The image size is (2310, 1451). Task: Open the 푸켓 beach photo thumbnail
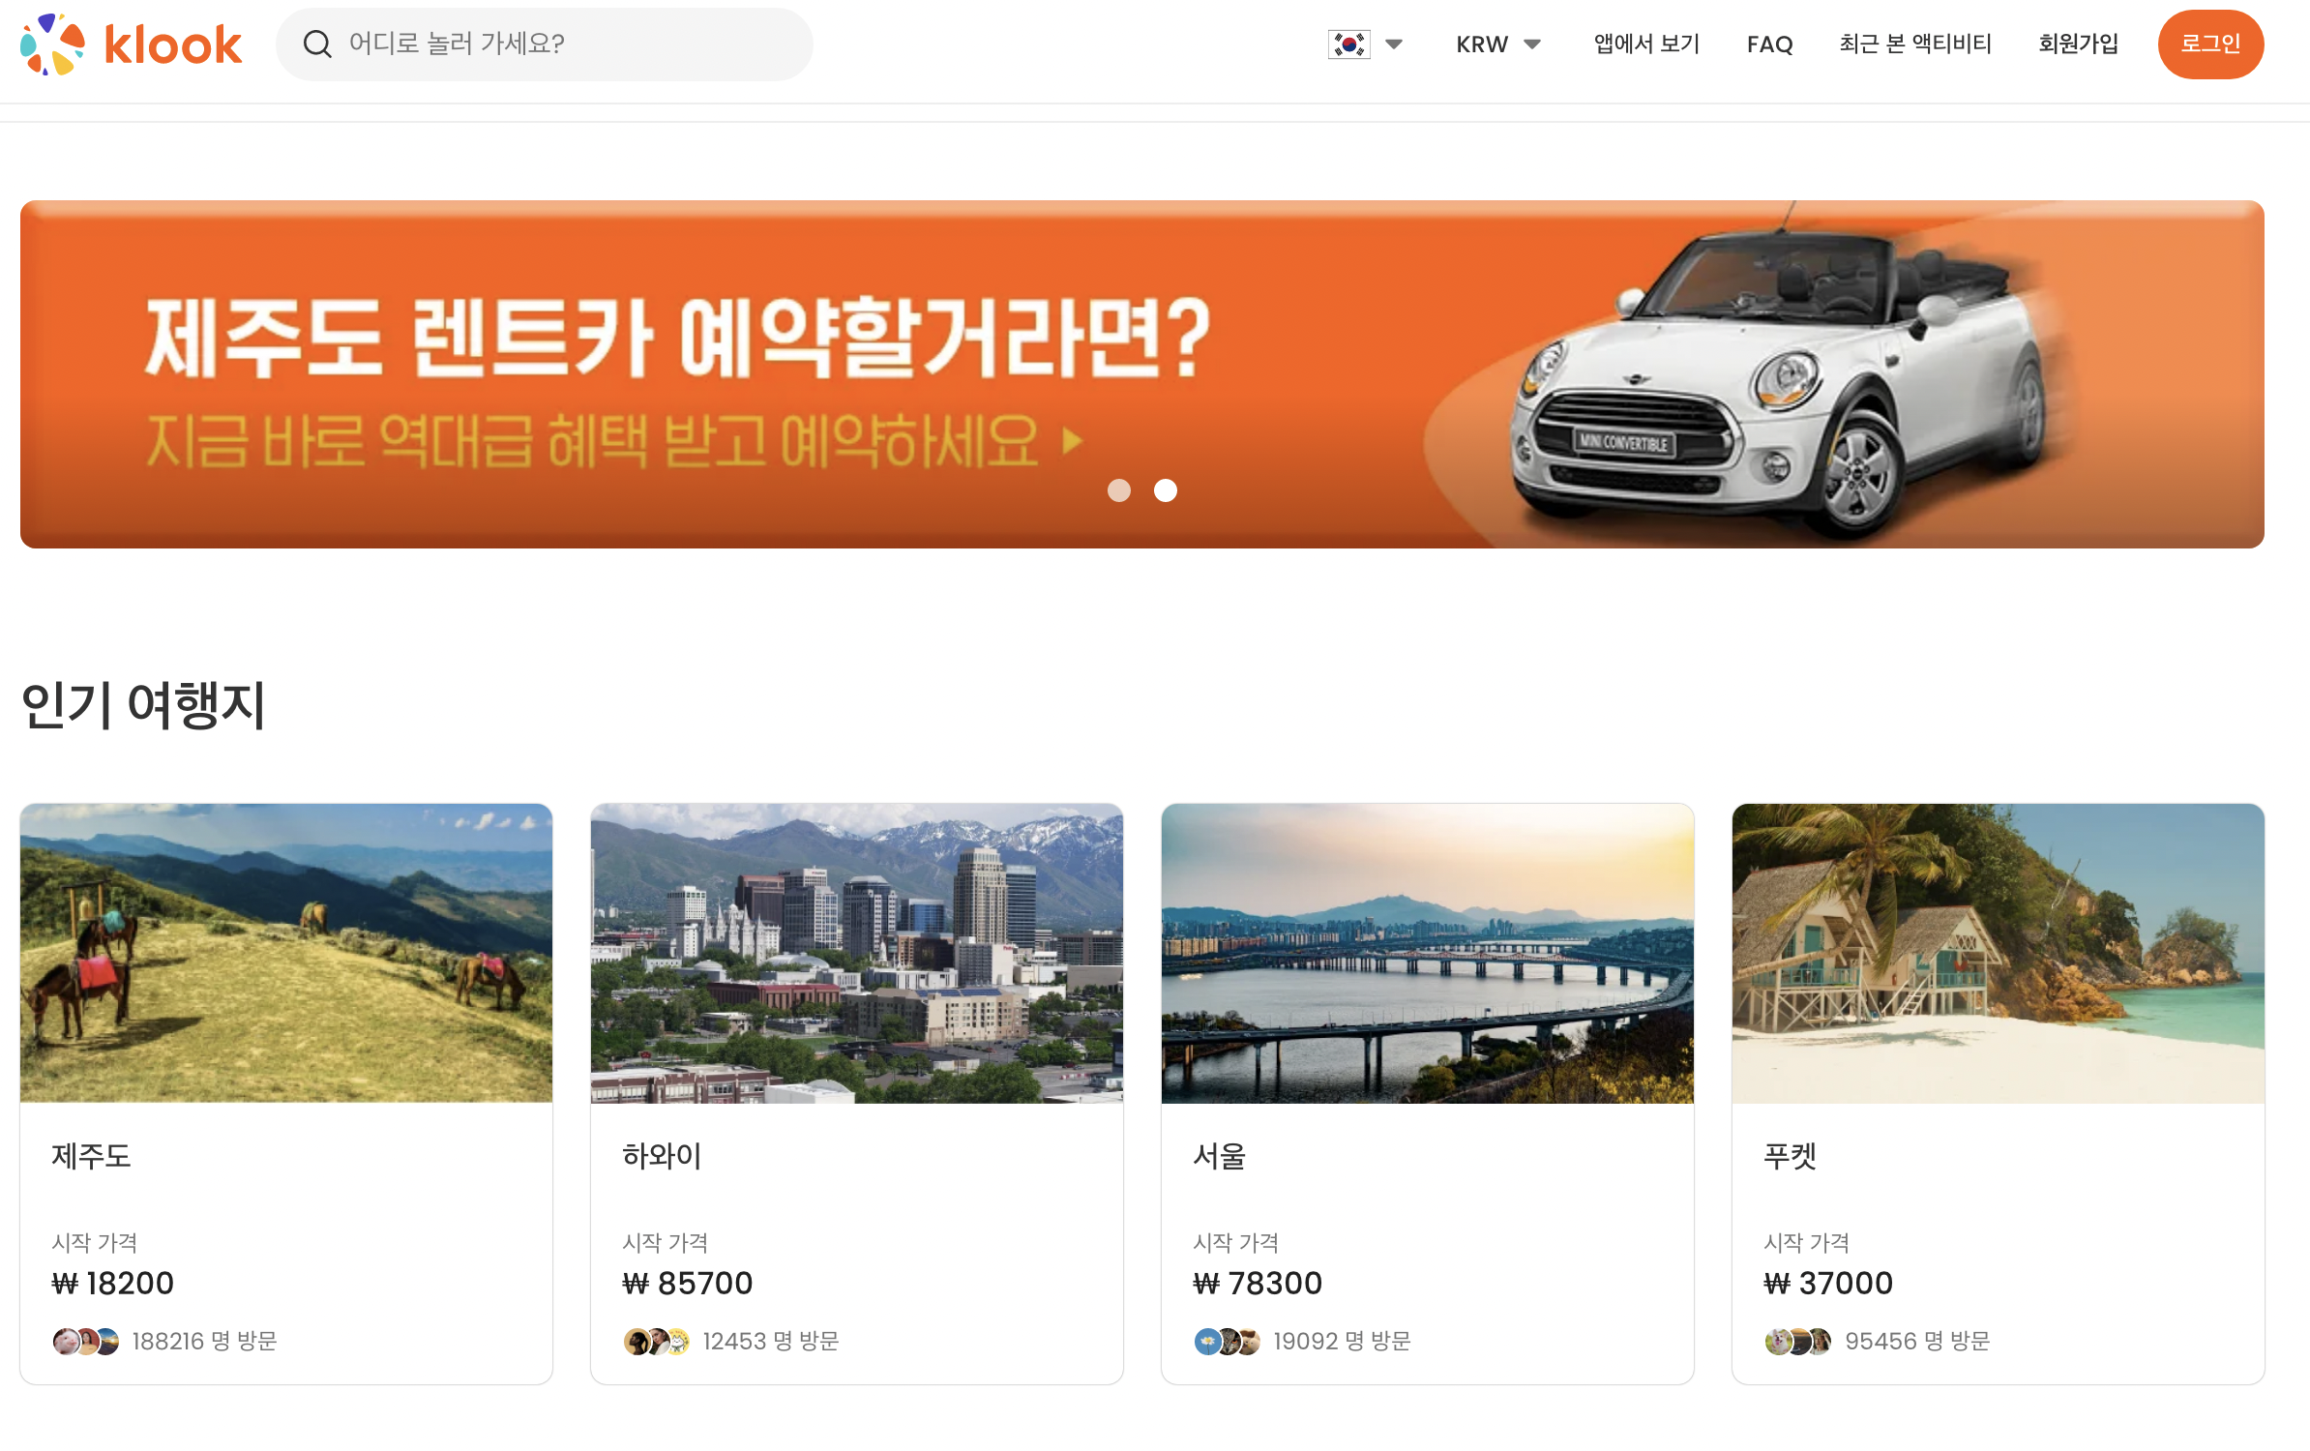pos(1998,953)
